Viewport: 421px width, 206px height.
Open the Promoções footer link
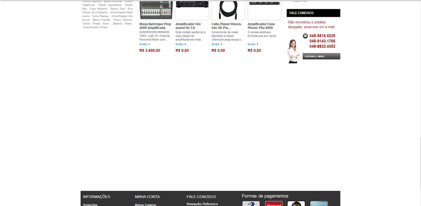click(x=90, y=205)
